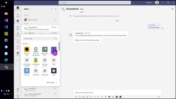Screen dimensions: 176x99
Task: Open HelloWorld app
Action: [x=45, y=72]
